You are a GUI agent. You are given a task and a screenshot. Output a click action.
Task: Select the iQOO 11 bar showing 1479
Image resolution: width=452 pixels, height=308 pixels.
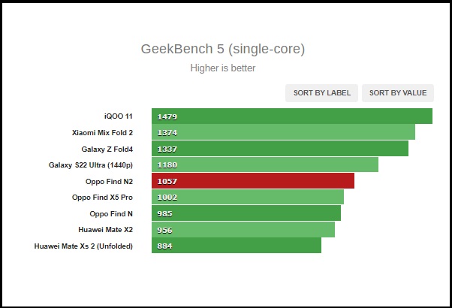pyautogui.click(x=291, y=116)
